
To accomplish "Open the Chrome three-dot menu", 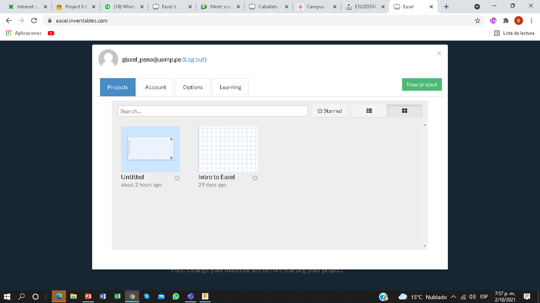I will click(532, 20).
